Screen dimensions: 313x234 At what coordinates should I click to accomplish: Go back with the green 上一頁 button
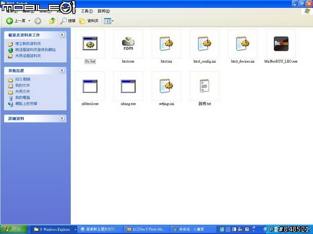[x=15, y=21]
